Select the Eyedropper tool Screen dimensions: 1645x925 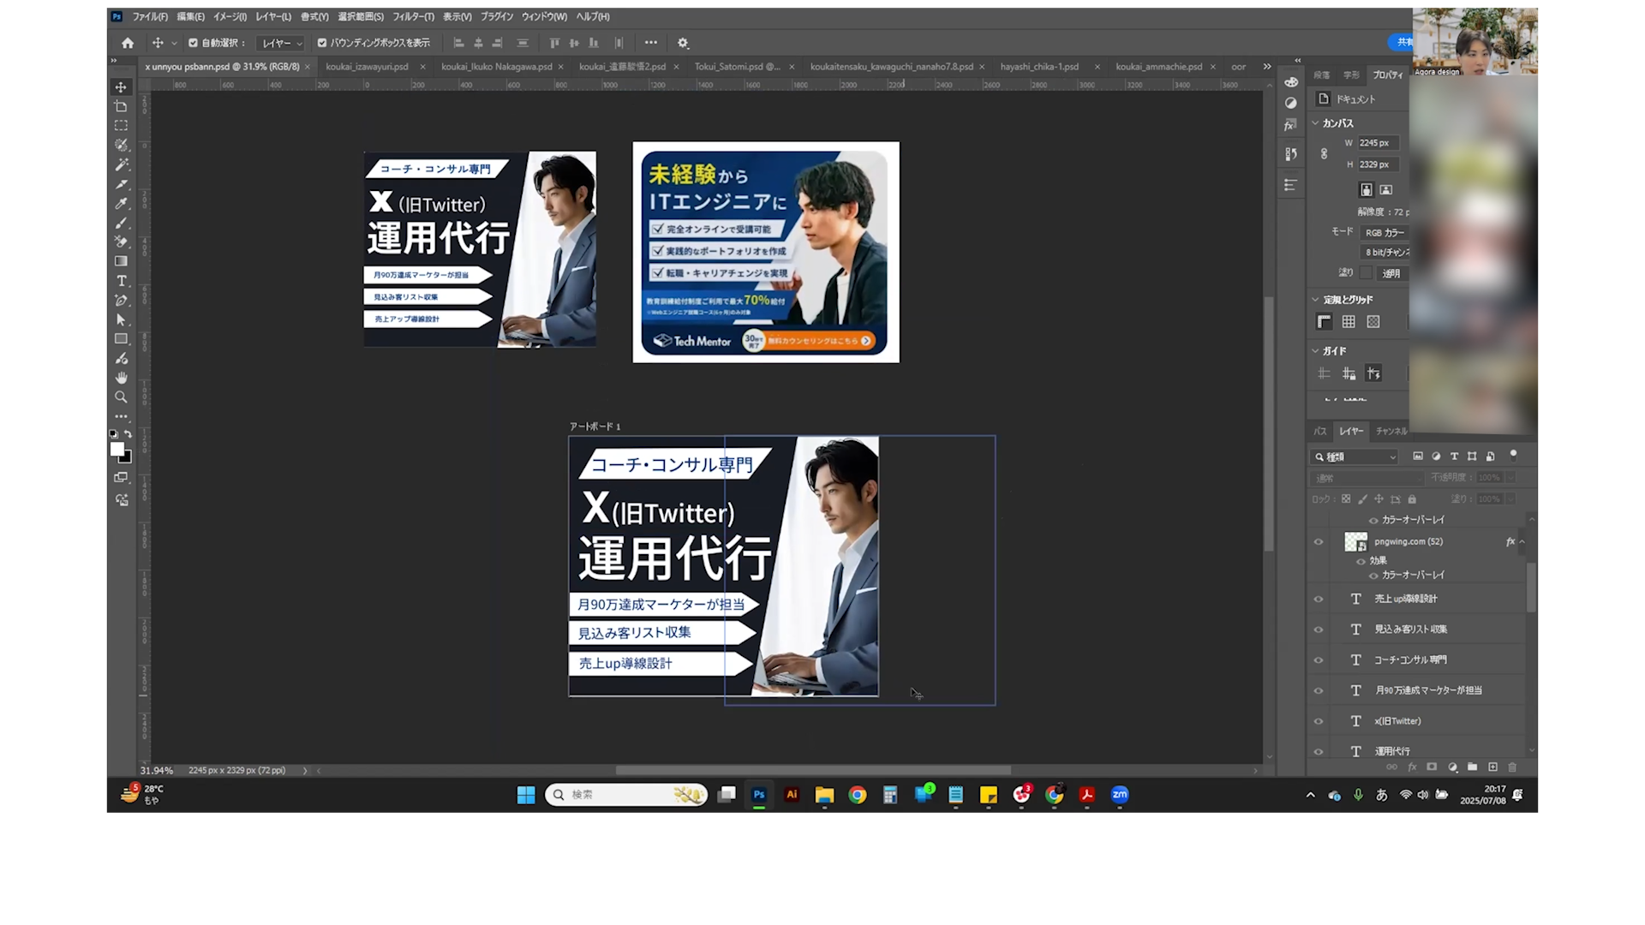coord(121,204)
